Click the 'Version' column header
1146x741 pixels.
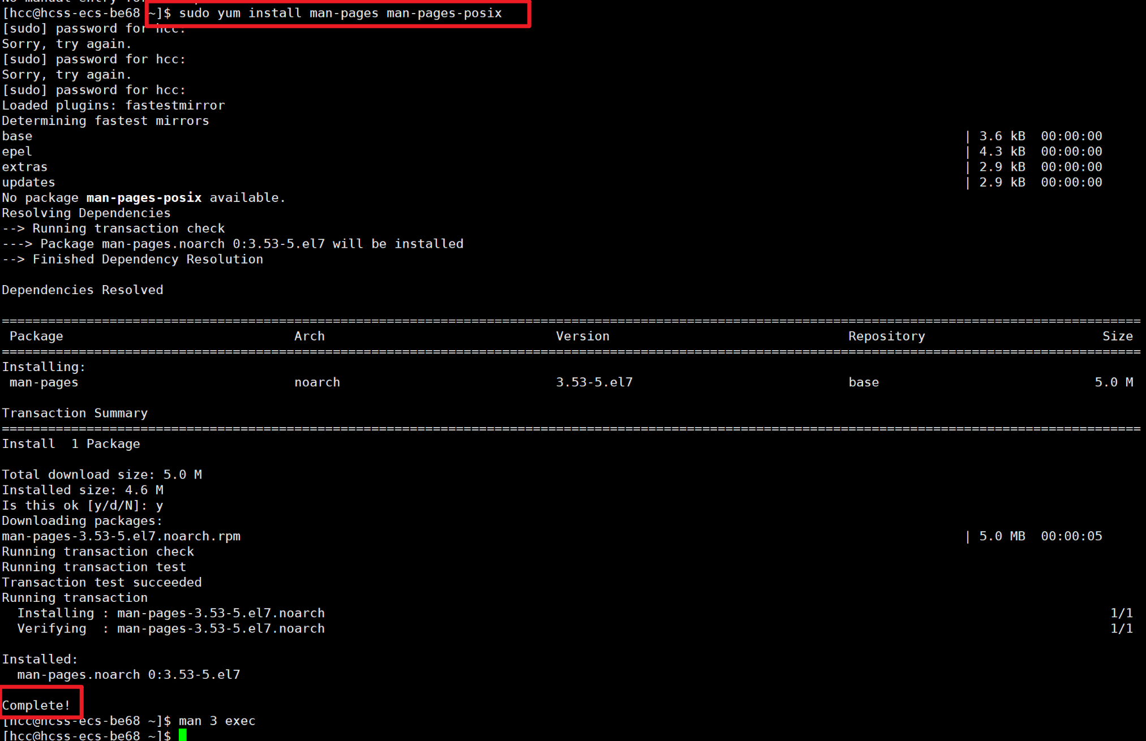(582, 336)
